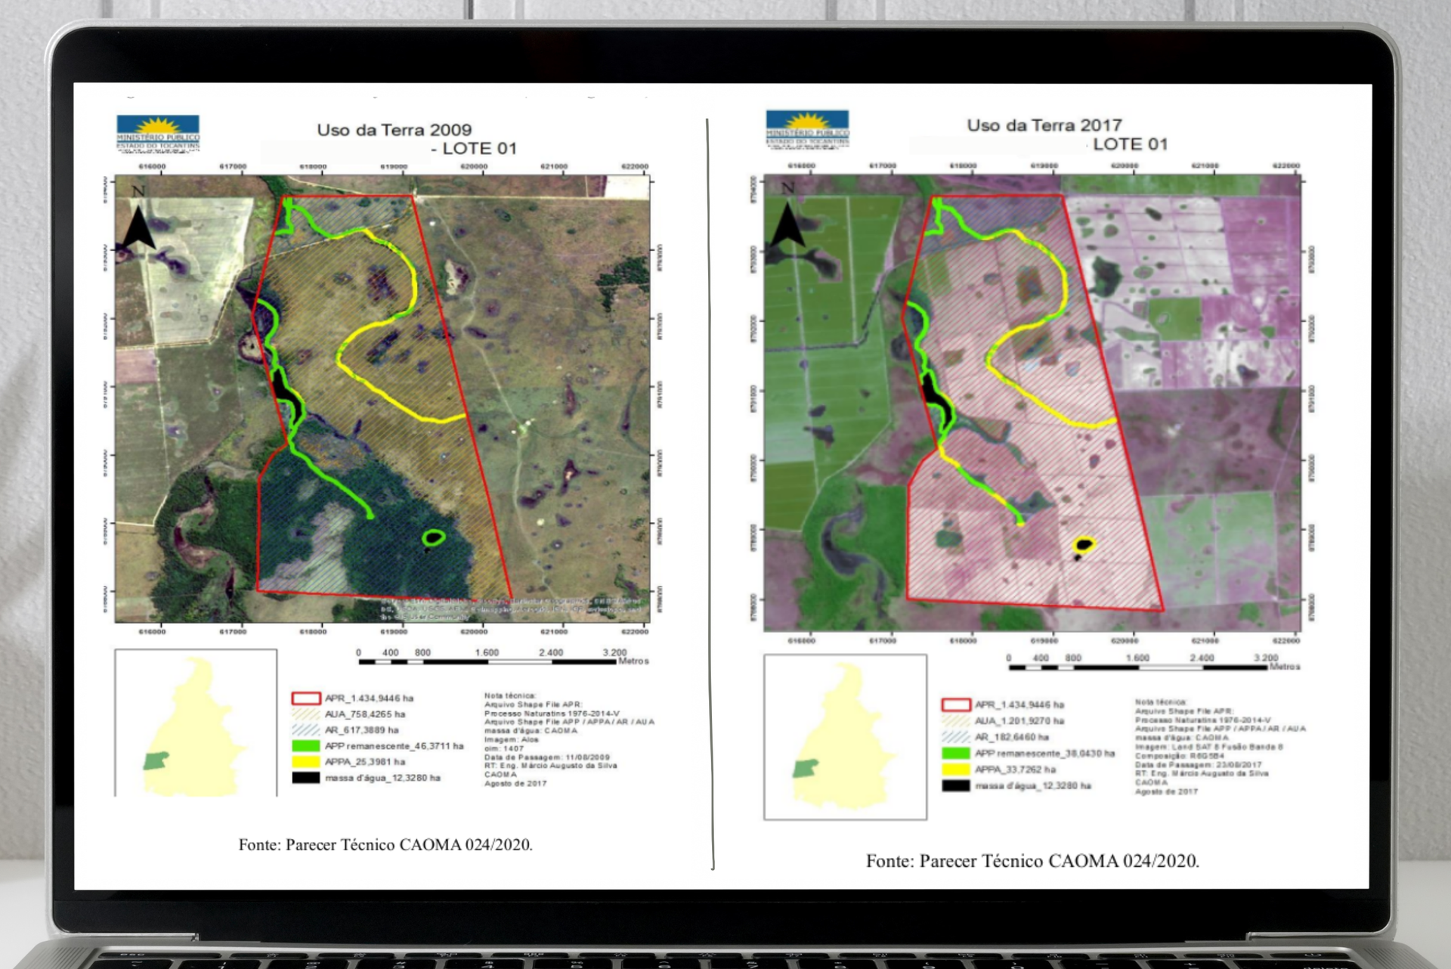The image size is (1451, 969).
Task: Click the Ministério Público logo on the 2009 map
Action: tap(158, 134)
